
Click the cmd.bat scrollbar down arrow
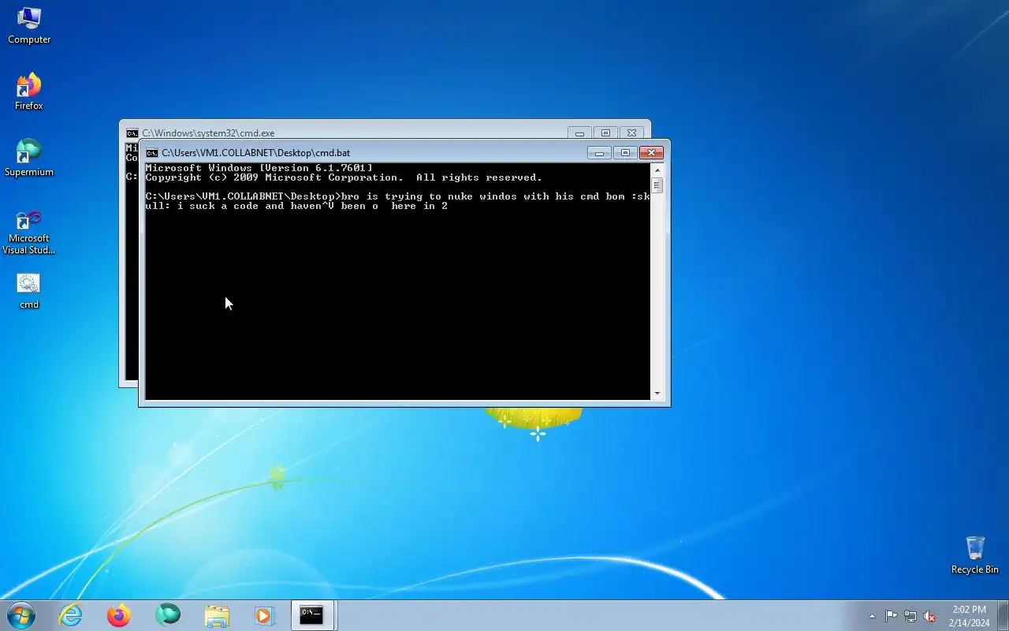click(657, 393)
